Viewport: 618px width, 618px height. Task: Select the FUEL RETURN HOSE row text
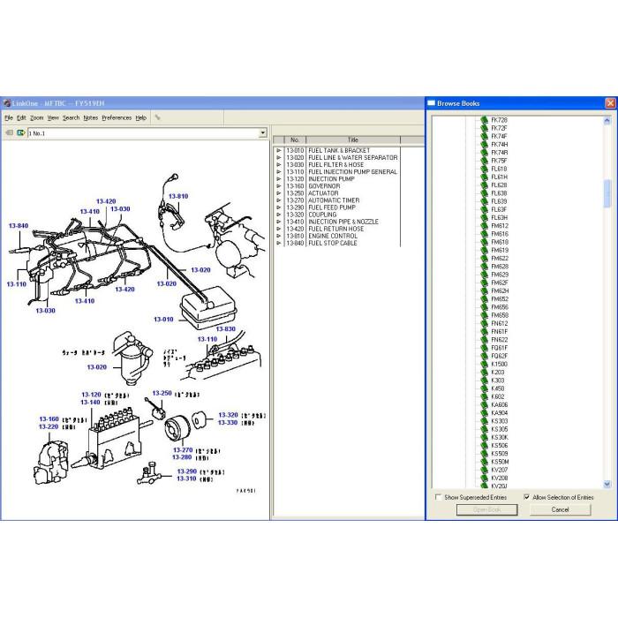coord(336,229)
